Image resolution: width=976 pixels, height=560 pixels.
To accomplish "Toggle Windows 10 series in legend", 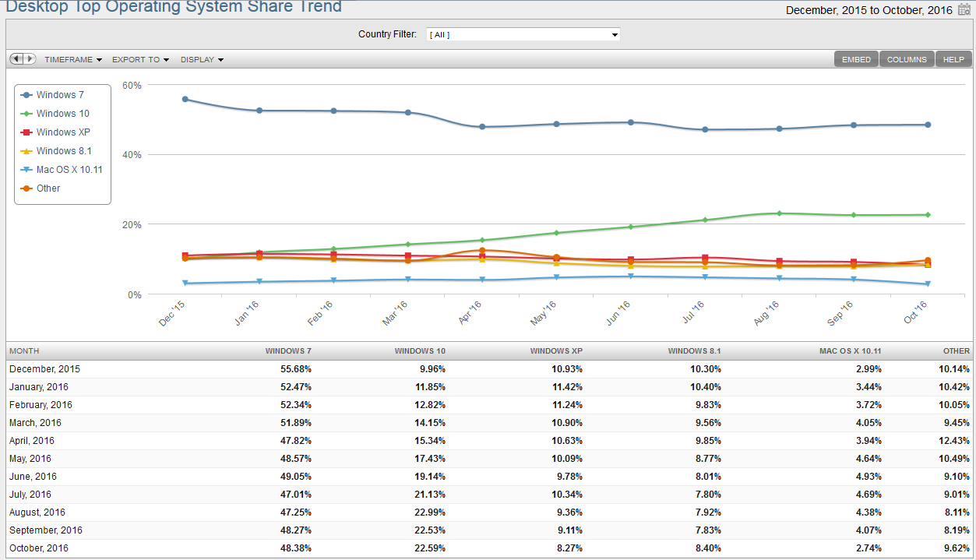I will [55, 113].
